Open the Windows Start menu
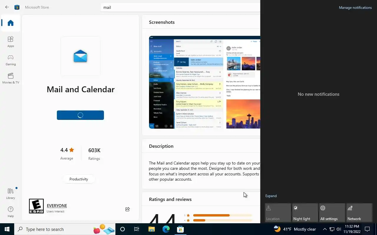This screenshot has width=377, height=235. (7, 229)
